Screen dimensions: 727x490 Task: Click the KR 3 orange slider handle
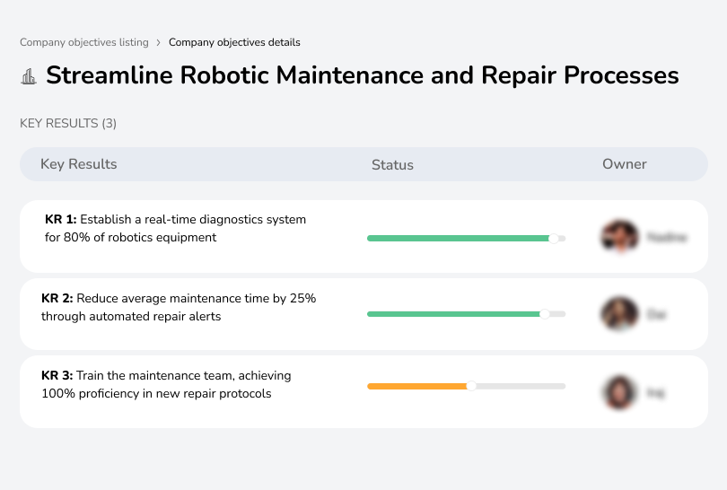tap(471, 386)
